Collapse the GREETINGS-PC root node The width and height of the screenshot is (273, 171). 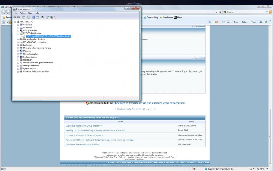click(x=15, y=22)
